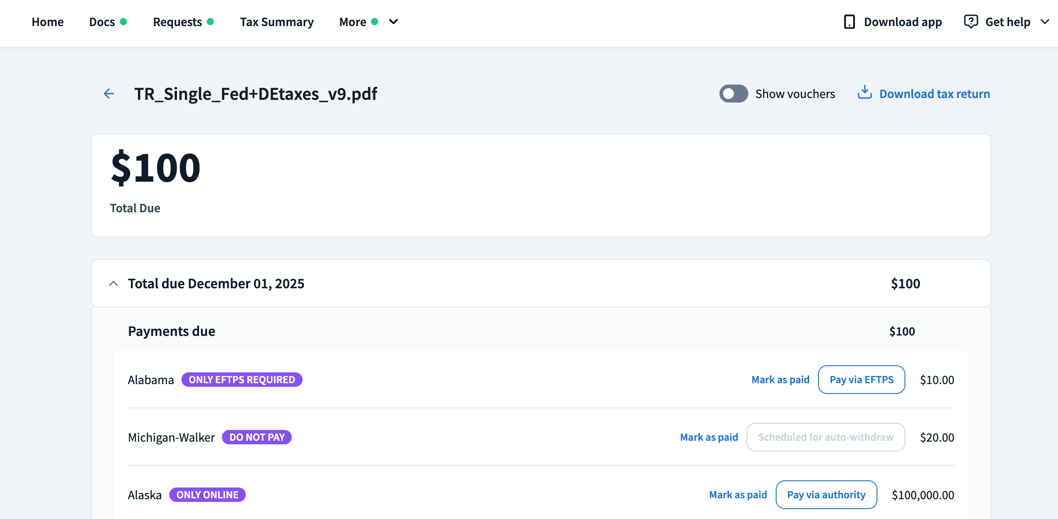Toggle the Show vouchers switch
The width and height of the screenshot is (1058, 519).
click(733, 94)
